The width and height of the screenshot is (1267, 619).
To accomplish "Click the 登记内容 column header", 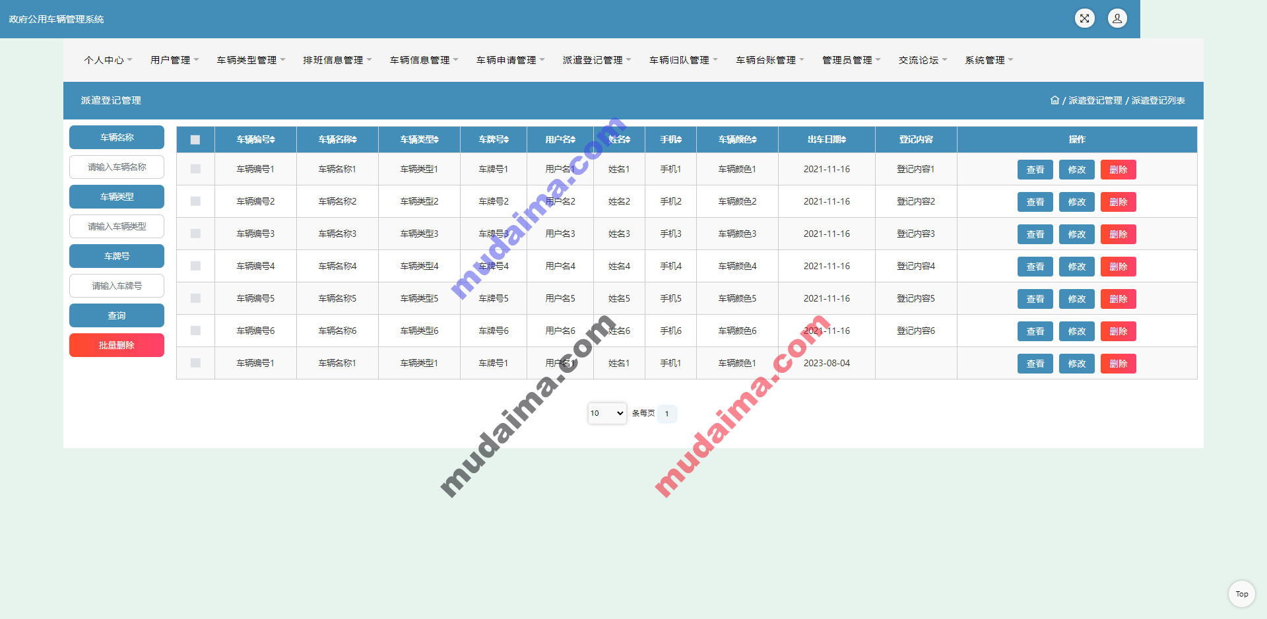I will tap(916, 139).
